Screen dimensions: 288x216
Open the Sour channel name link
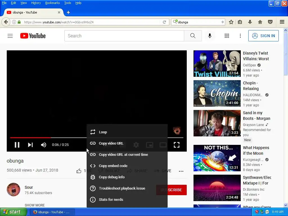pos(29,187)
